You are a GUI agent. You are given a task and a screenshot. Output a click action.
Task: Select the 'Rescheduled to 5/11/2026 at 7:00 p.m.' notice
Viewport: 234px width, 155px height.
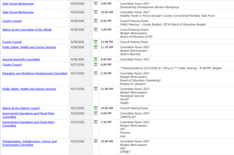[148, 68]
